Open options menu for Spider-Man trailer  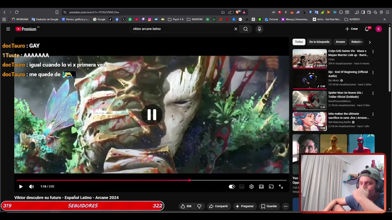373,93
